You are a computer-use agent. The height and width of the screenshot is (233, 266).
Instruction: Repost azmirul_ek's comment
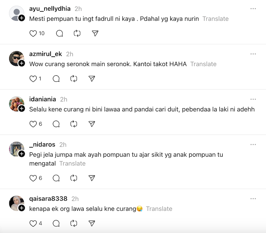[x=74, y=79]
